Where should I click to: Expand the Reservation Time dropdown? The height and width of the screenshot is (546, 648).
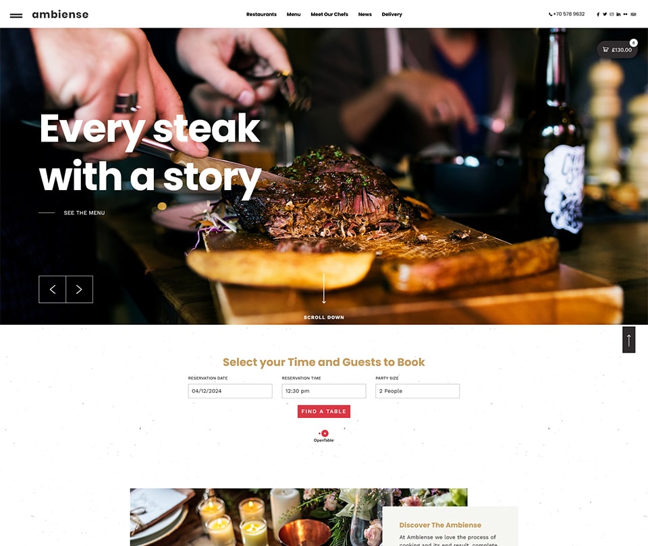pyautogui.click(x=323, y=391)
